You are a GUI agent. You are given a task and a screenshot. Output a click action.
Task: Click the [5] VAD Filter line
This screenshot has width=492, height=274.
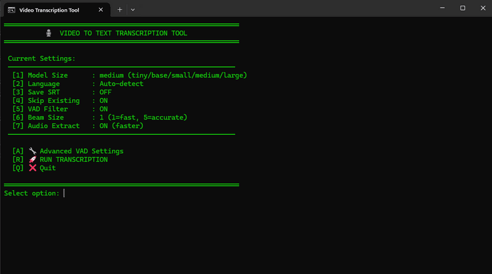[60, 109]
